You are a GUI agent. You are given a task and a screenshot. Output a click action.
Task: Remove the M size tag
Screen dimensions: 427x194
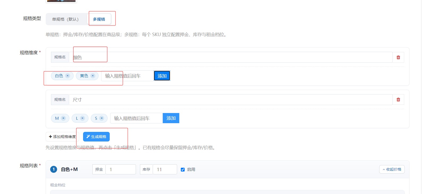pyautogui.click(x=63, y=118)
